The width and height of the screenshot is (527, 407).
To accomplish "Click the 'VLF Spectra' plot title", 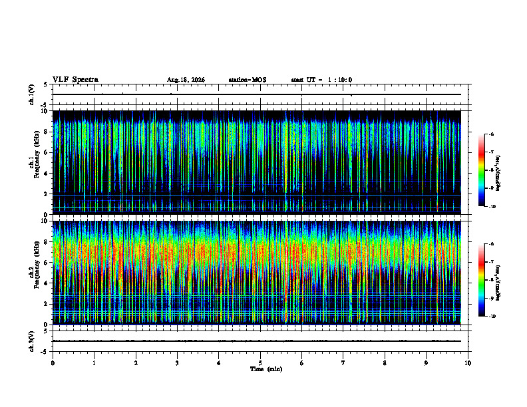I will (75, 80).
